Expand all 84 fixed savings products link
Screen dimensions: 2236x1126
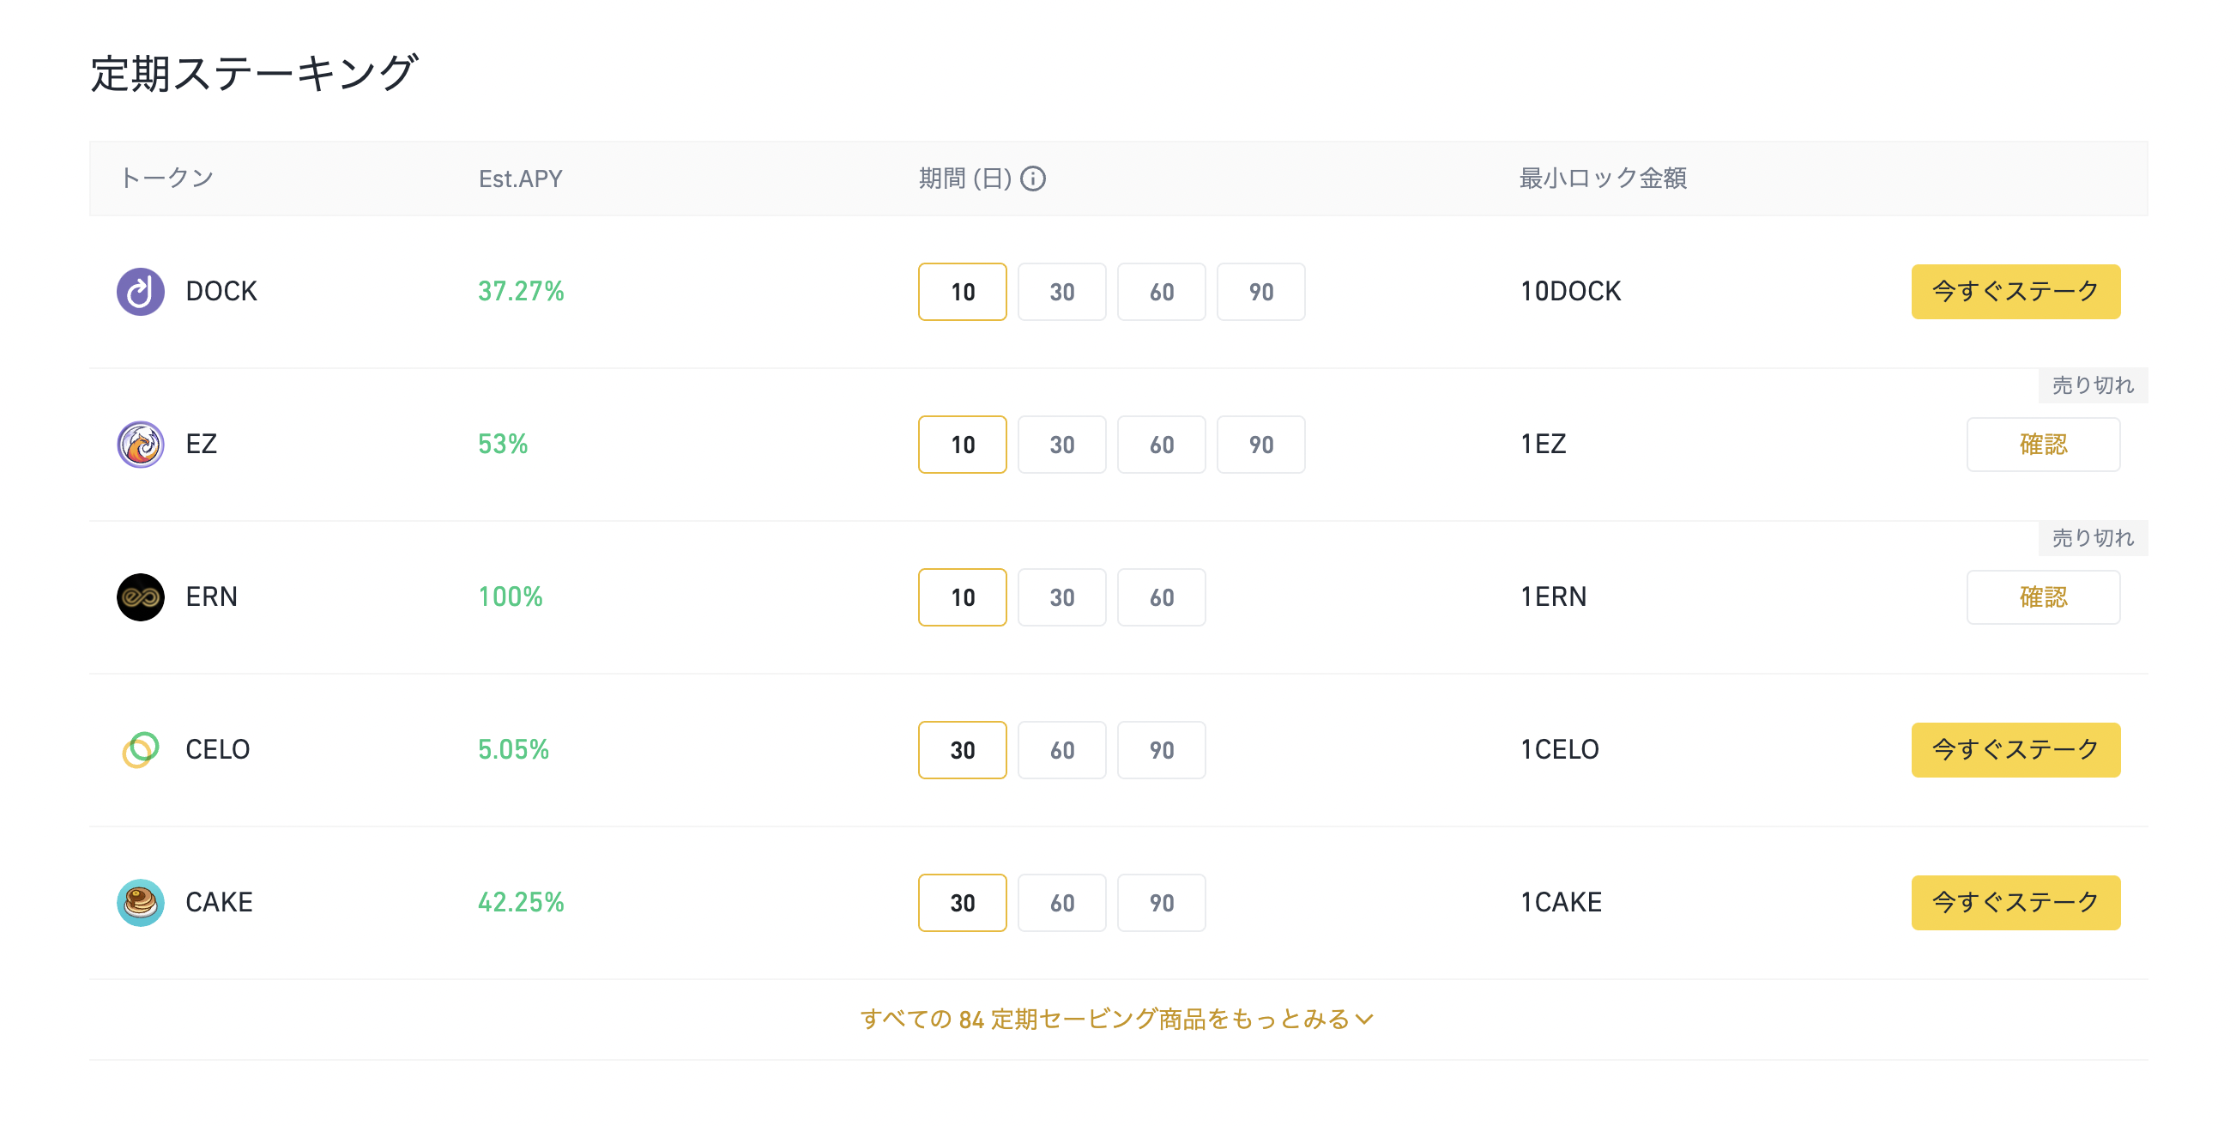pyautogui.click(x=1116, y=1020)
